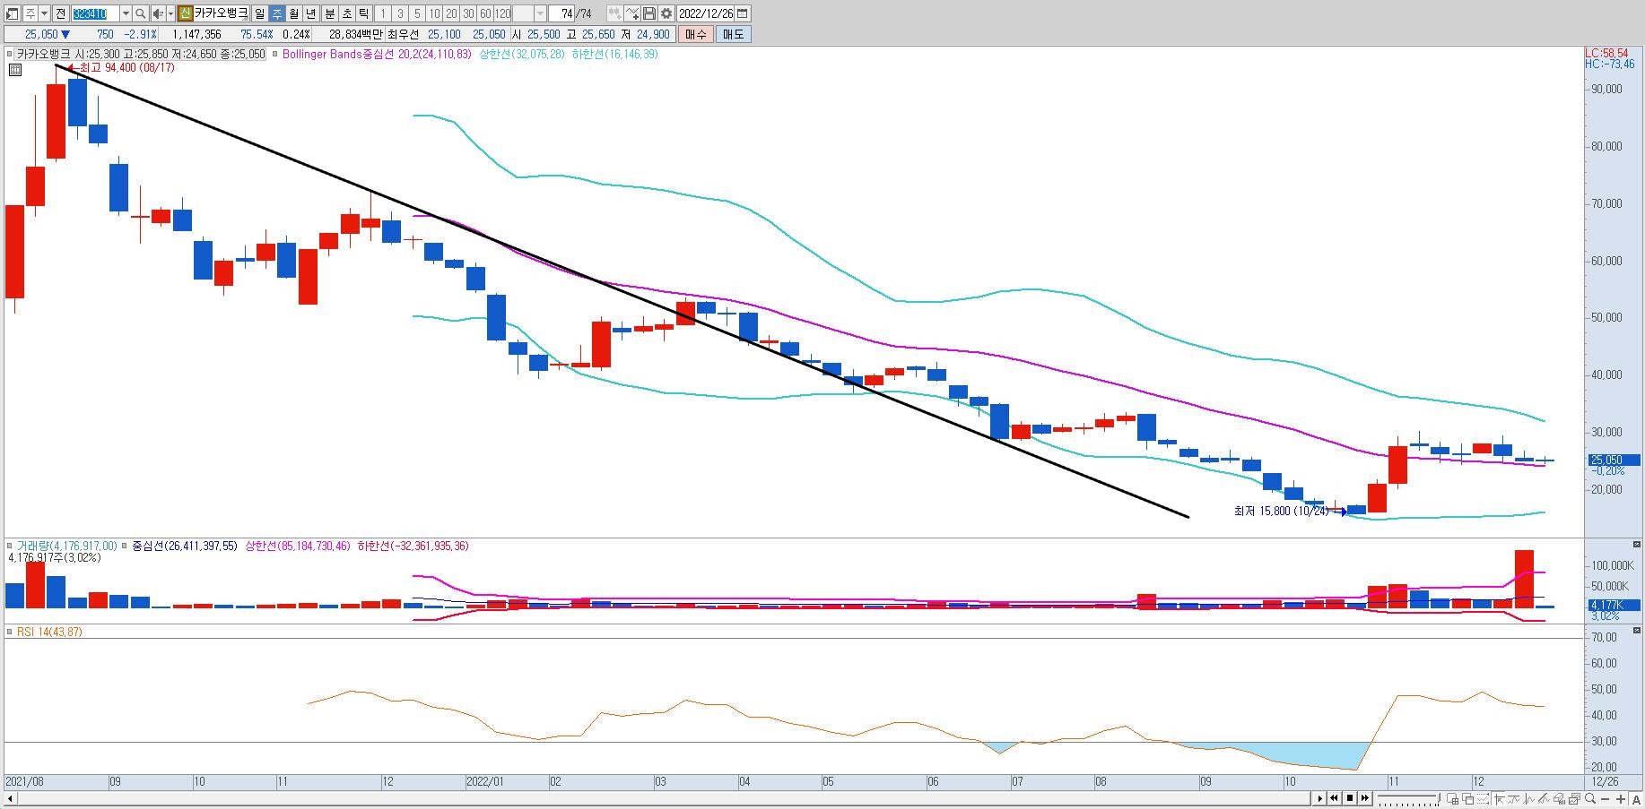1645x809 pixels.
Task: Click the moving average line tool icon
Action: click(1514, 798)
